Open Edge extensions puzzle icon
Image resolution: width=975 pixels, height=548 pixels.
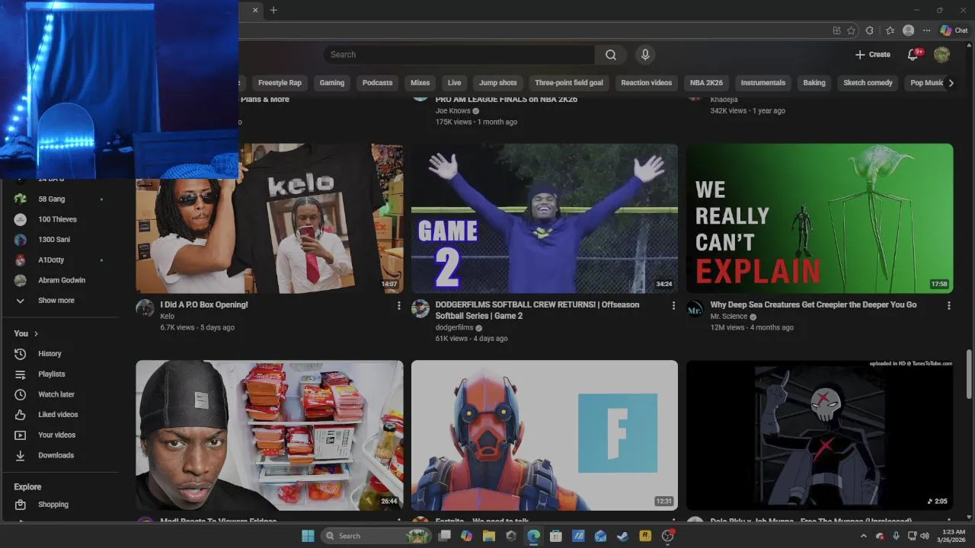pos(869,30)
